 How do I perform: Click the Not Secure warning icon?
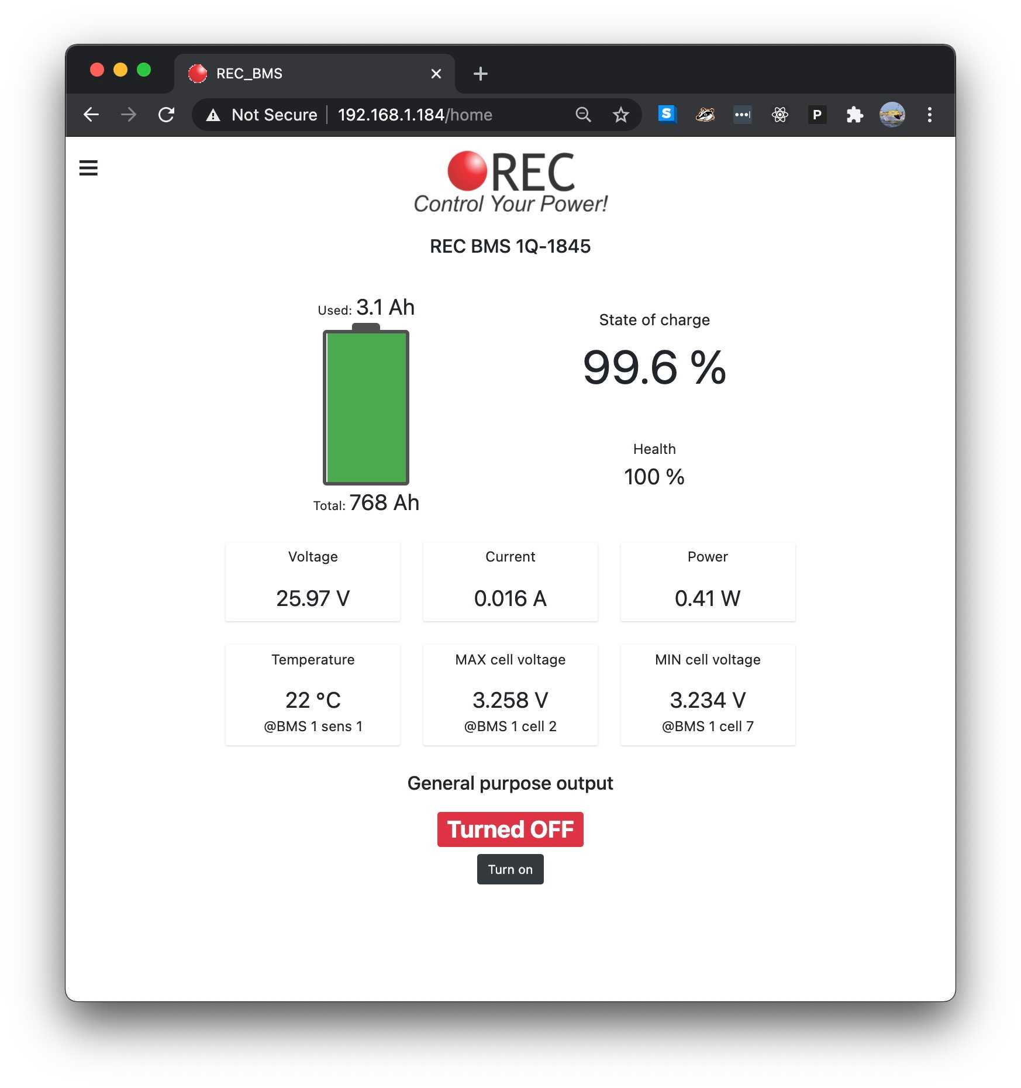point(213,115)
